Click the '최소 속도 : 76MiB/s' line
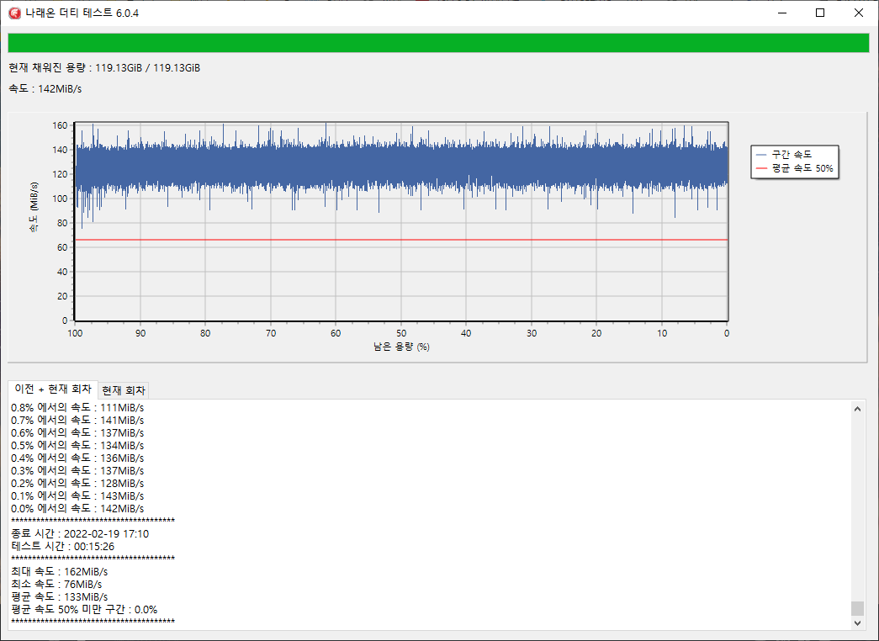The width and height of the screenshot is (879, 641). (56, 585)
